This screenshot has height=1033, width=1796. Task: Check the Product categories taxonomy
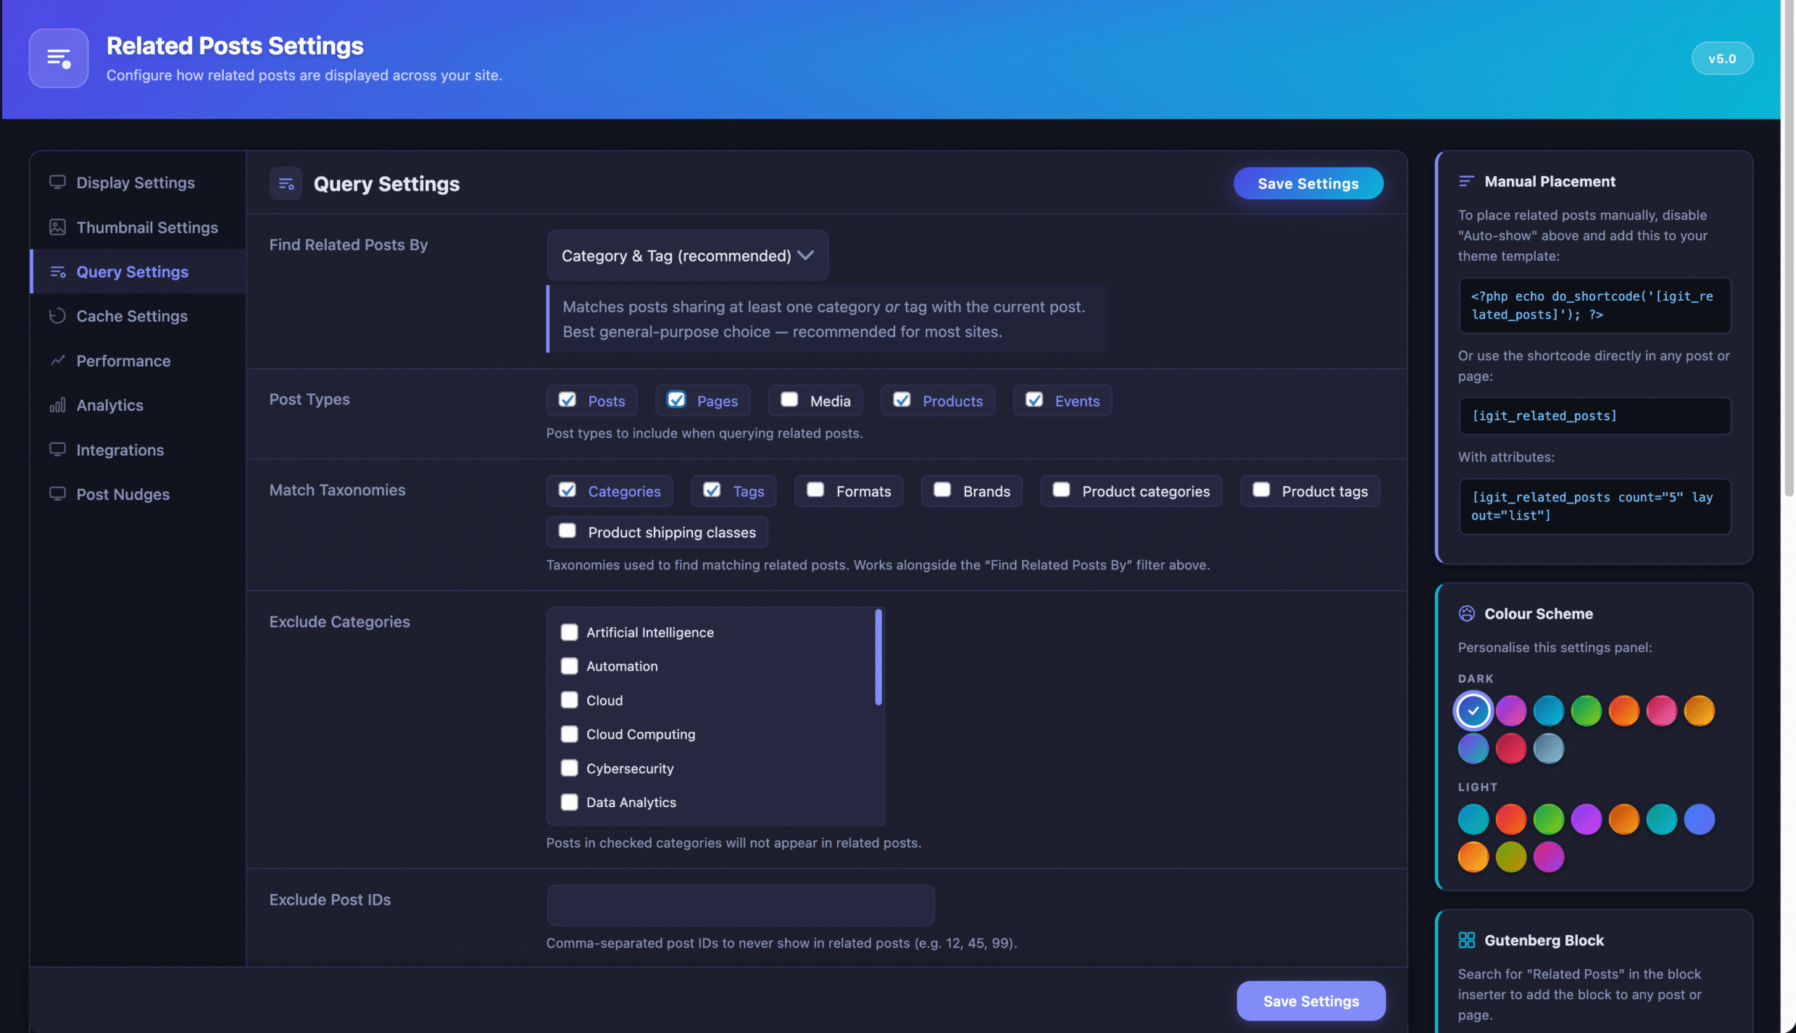[1061, 490]
